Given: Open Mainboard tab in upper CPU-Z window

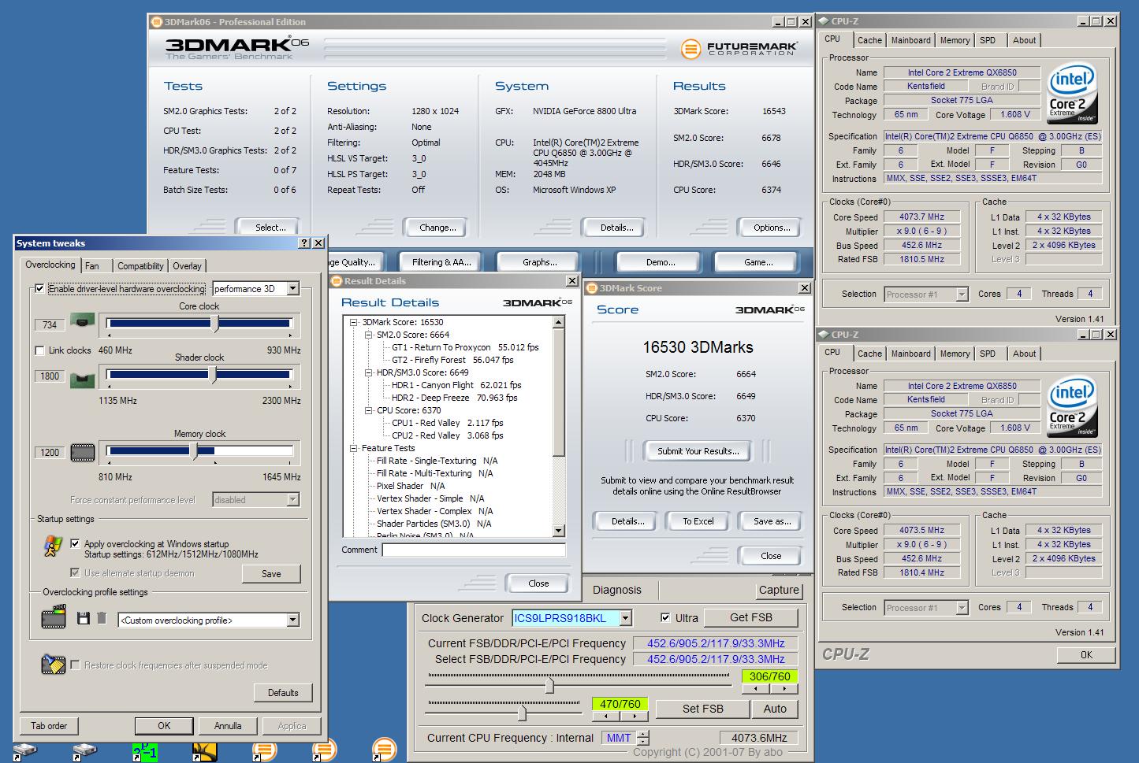Looking at the screenshot, I should click(910, 40).
